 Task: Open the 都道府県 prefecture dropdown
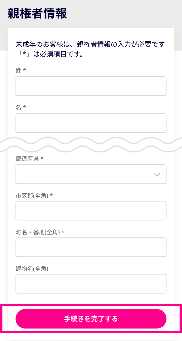click(91, 174)
